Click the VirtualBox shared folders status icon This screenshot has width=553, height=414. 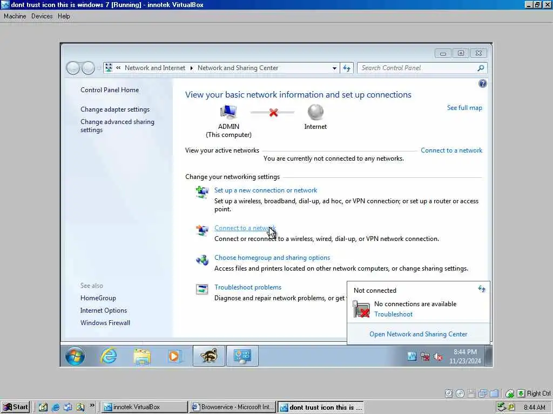tap(495, 393)
